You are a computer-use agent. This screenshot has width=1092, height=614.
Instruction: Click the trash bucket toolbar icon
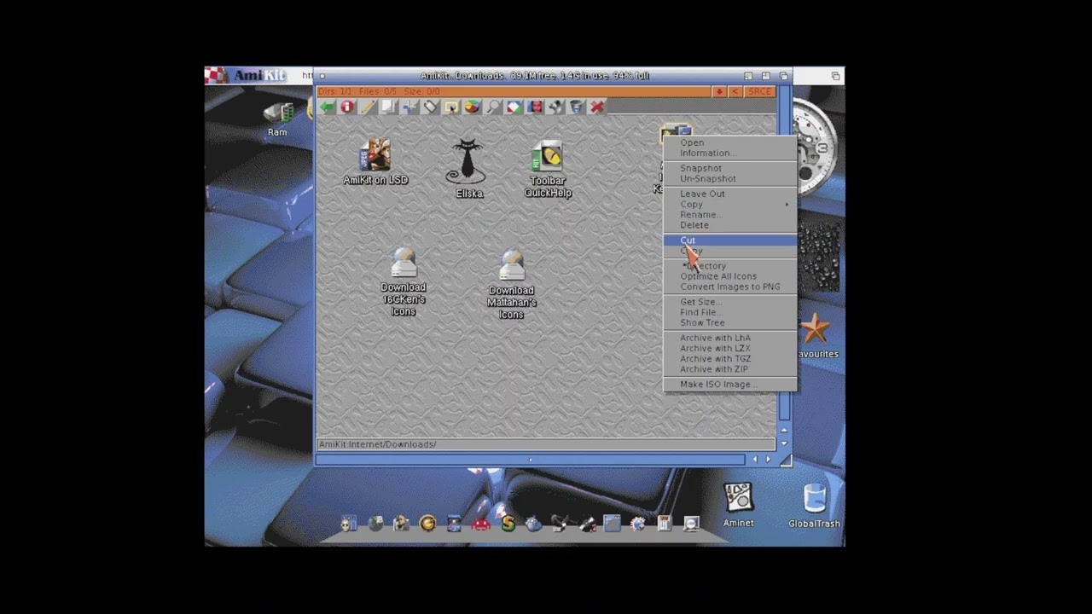(577, 107)
